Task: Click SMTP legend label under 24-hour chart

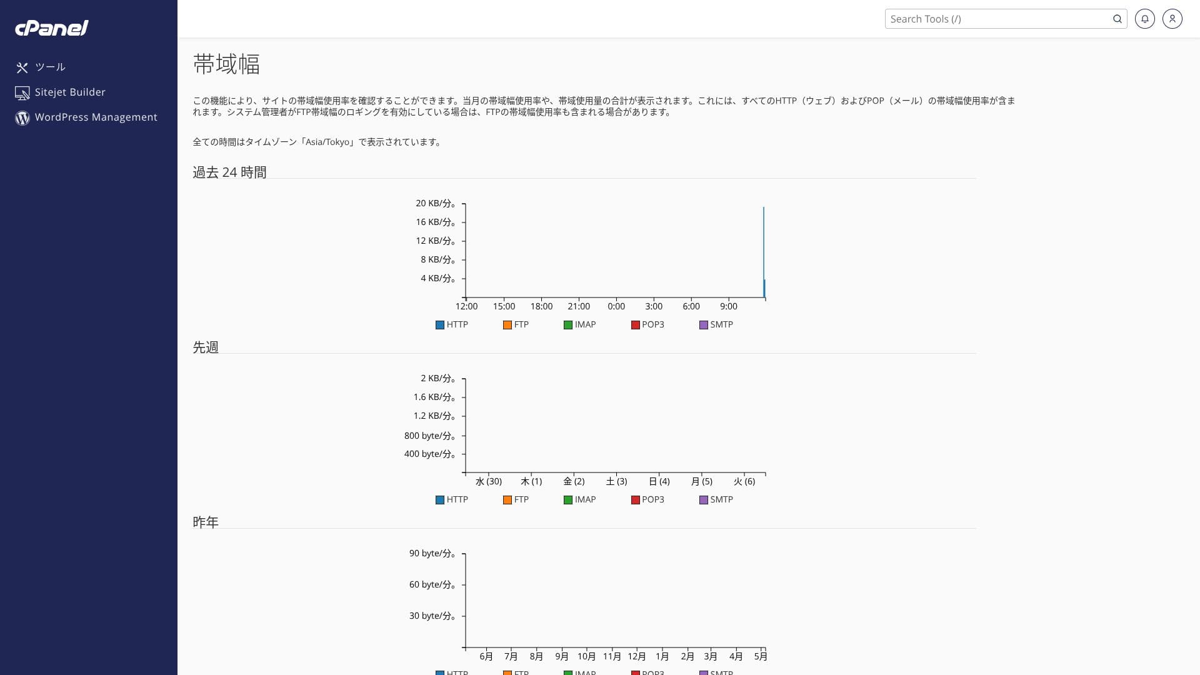Action: point(721,325)
